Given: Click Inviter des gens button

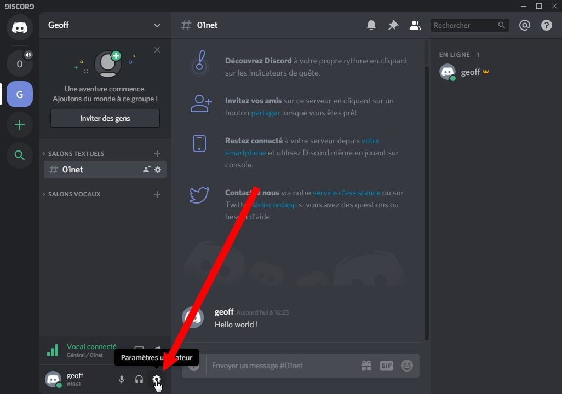Looking at the screenshot, I should [105, 118].
